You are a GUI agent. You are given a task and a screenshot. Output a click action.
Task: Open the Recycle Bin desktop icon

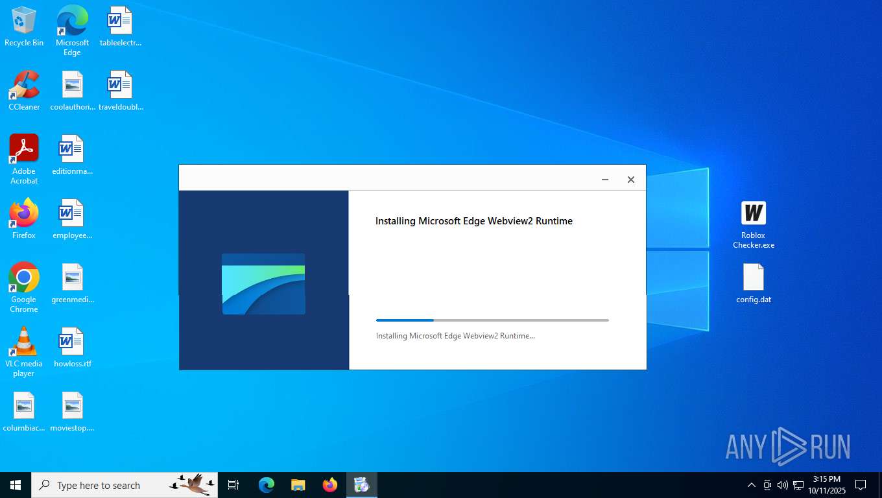[24, 27]
